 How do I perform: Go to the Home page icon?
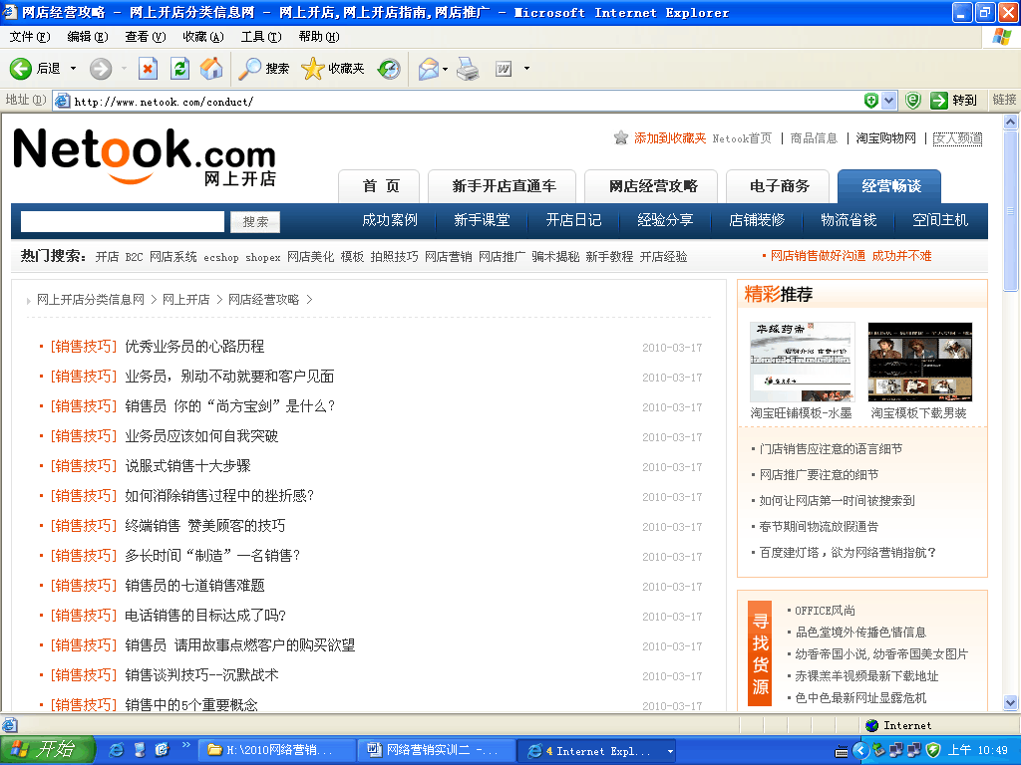210,69
